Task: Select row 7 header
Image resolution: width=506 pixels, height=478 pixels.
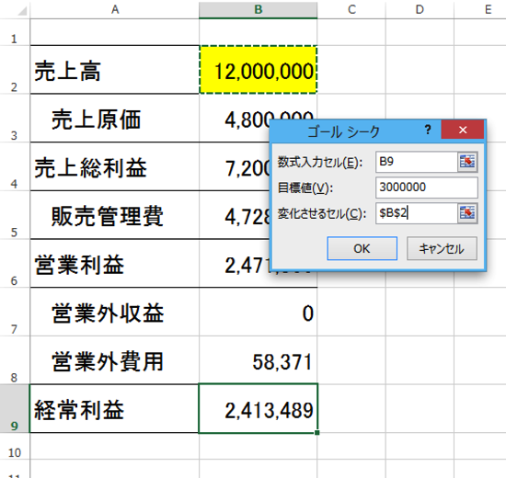Action: (15, 312)
